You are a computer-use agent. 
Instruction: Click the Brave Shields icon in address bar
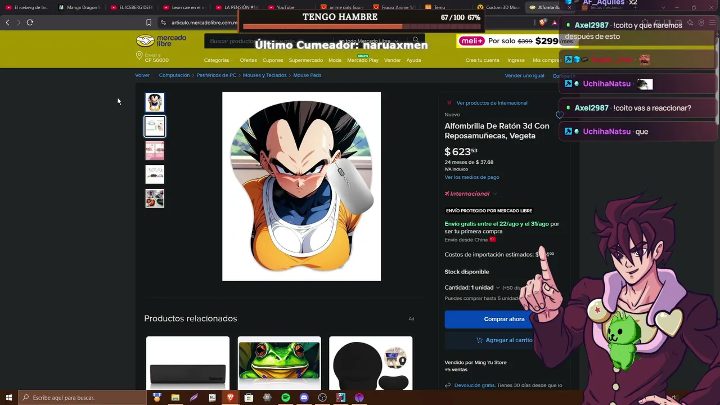click(542, 22)
